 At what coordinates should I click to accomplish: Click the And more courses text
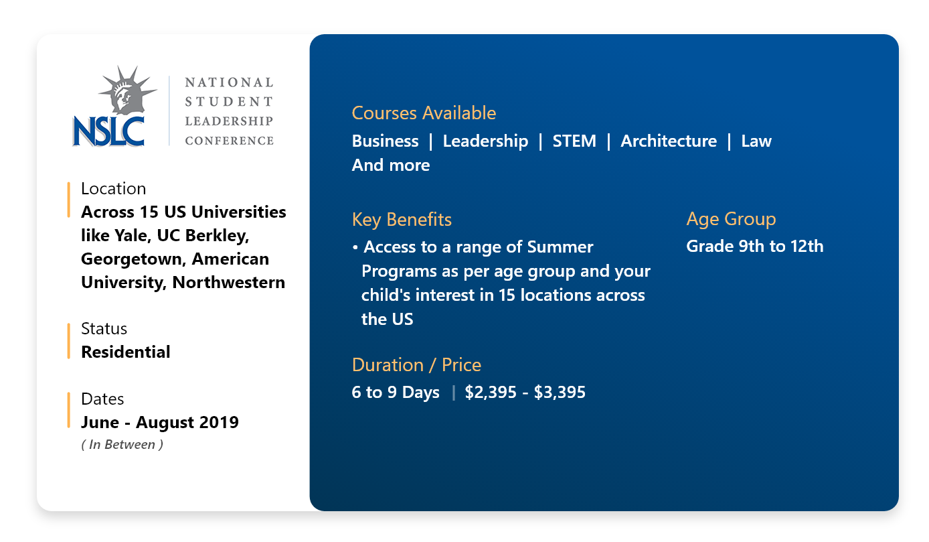click(391, 165)
